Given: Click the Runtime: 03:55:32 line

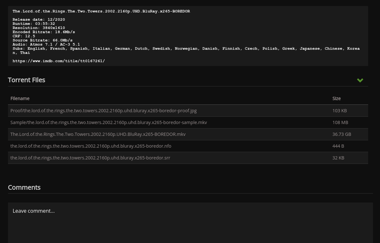Looking at the screenshot, I should point(34,24).
